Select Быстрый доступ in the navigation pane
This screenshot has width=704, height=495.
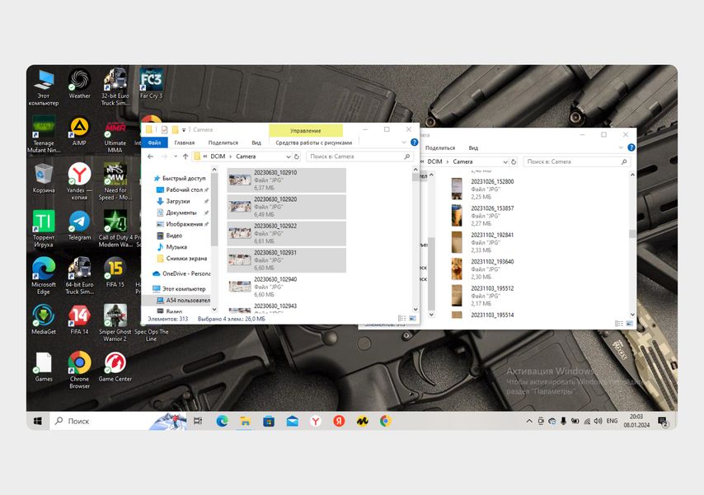tap(180, 178)
